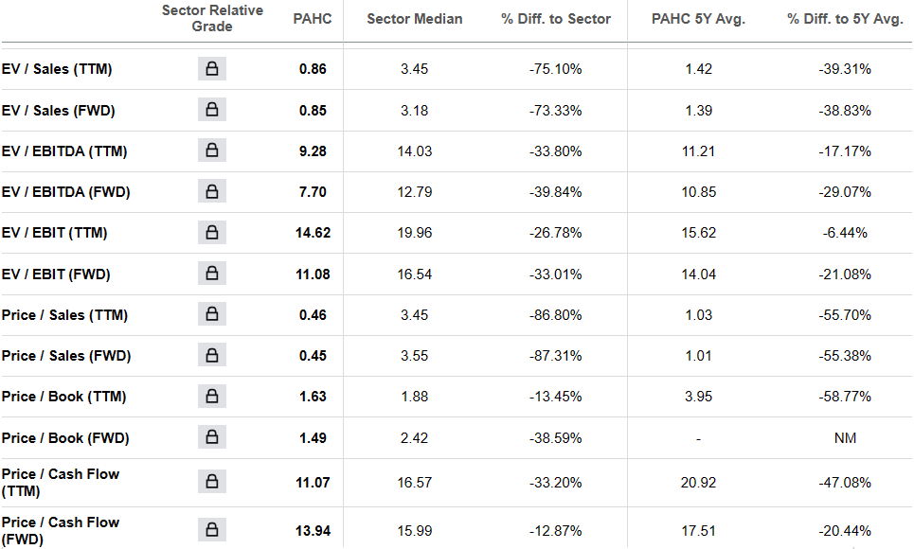
Task: Open the Price / Cash Flow (TTM) metric
Action: (61, 482)
